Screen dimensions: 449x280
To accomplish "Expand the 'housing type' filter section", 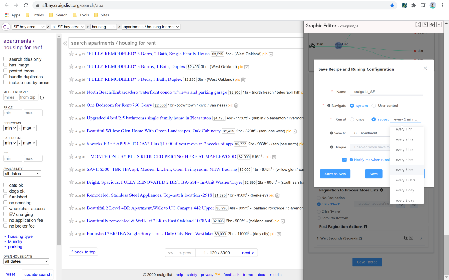I will (20, 236).
